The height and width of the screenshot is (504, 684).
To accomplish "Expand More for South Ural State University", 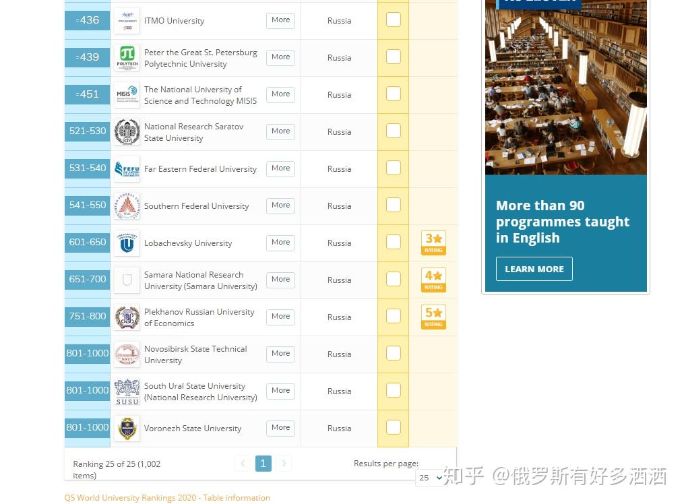I will coord(280,391).
